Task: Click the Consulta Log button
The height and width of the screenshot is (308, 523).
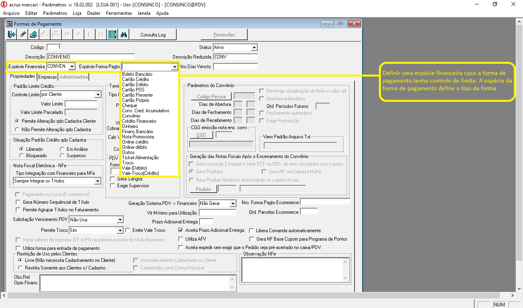Action: 153,35
